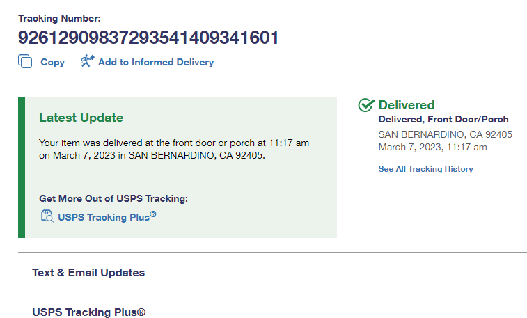The width and height of the screenshot is (527, 318).
Task: Click the Delivered, Front Door/Porch status line
Action: pos(443,120)
